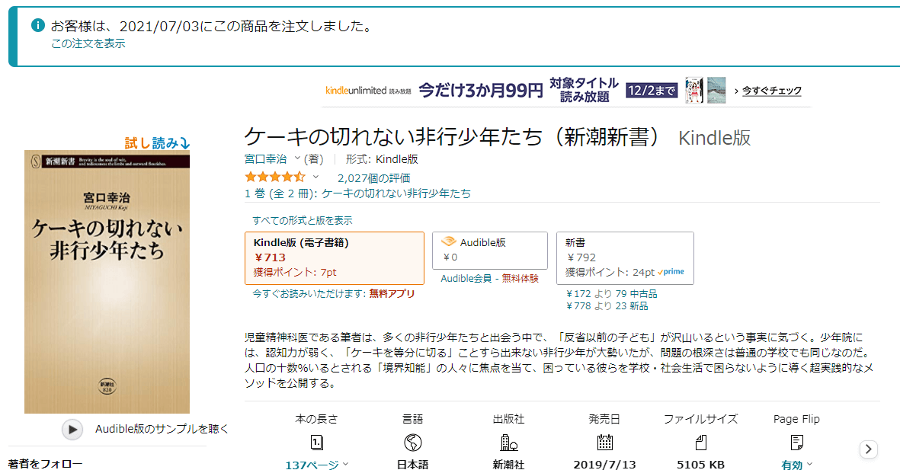
Task: Open 2,027個の評価 reviews link
Action: coord(373,178)
